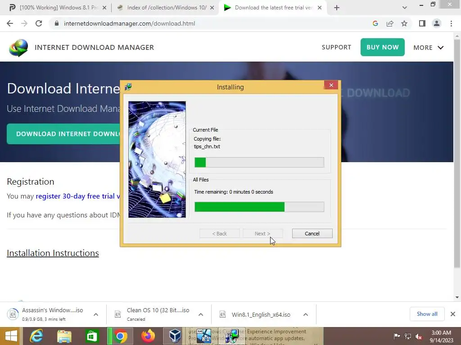Screen dimensions: 461x345
Task: Click the taskbar clock showing 3:00 AM
Action: pyautogui.click(x=441, y=336)
